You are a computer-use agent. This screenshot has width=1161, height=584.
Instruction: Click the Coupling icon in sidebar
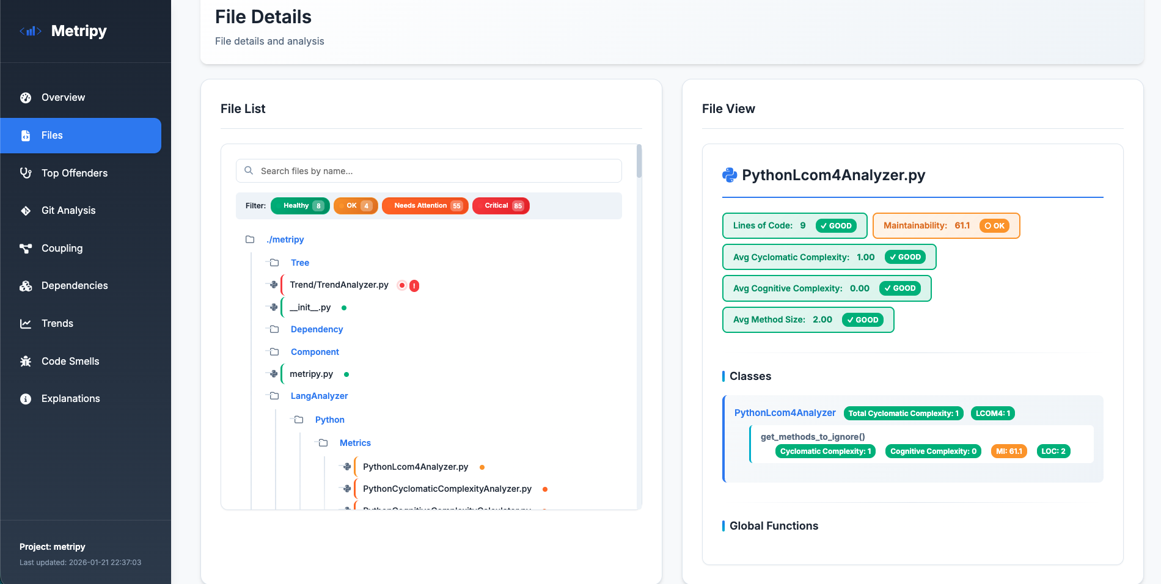[x=25, y=248]
